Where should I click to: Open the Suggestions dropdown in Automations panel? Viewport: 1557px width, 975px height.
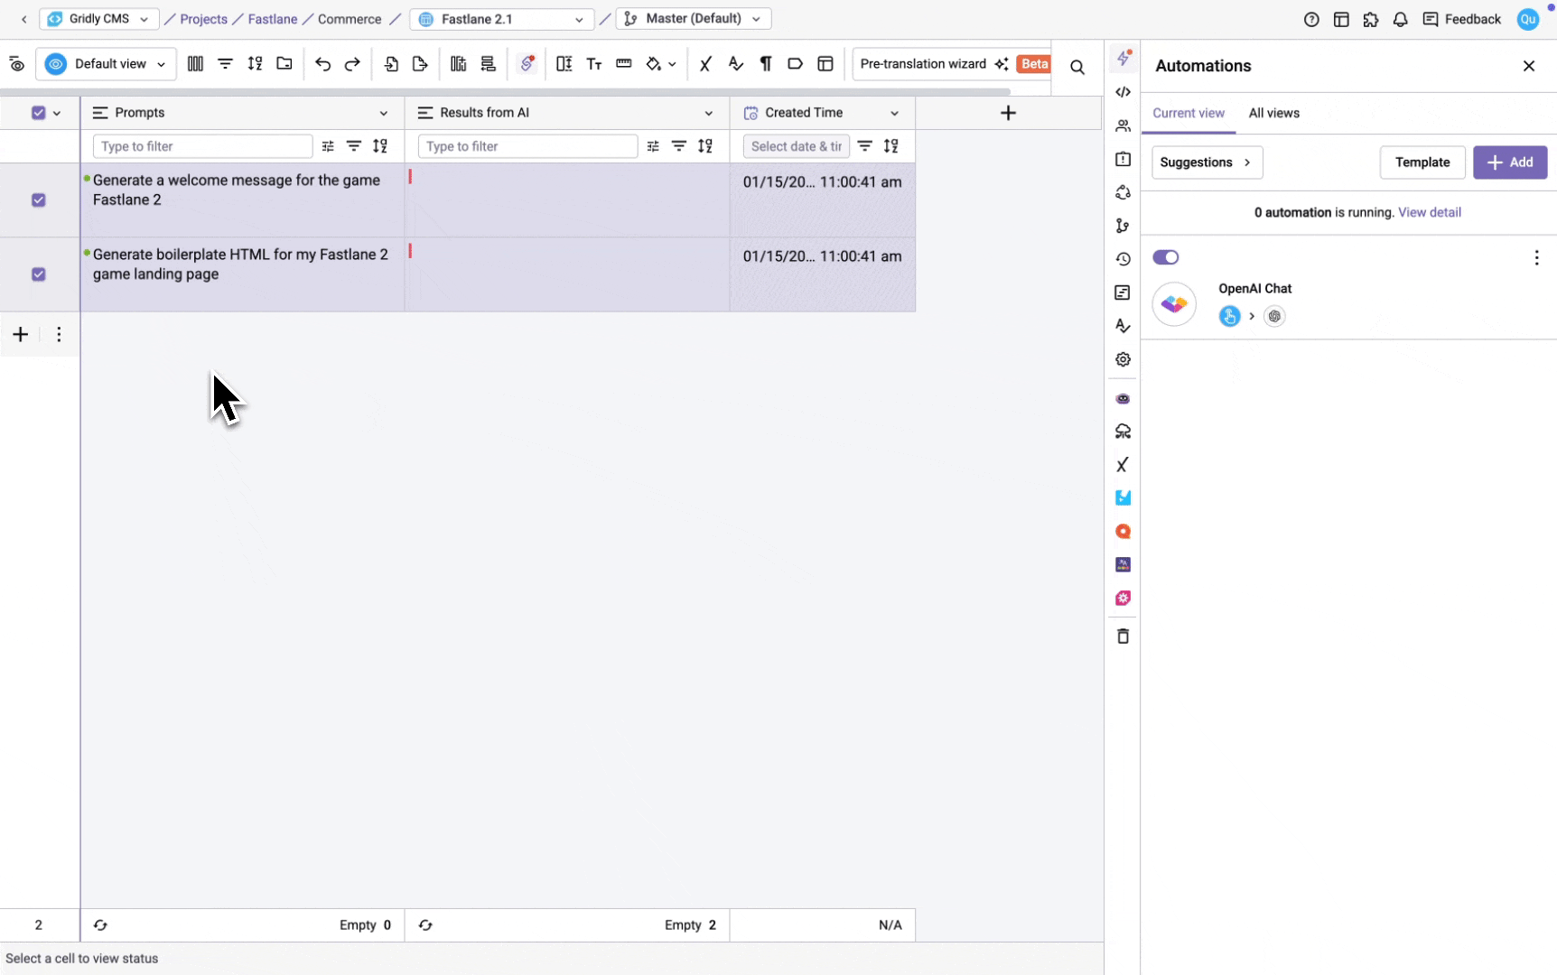(x=1207, y=162)
